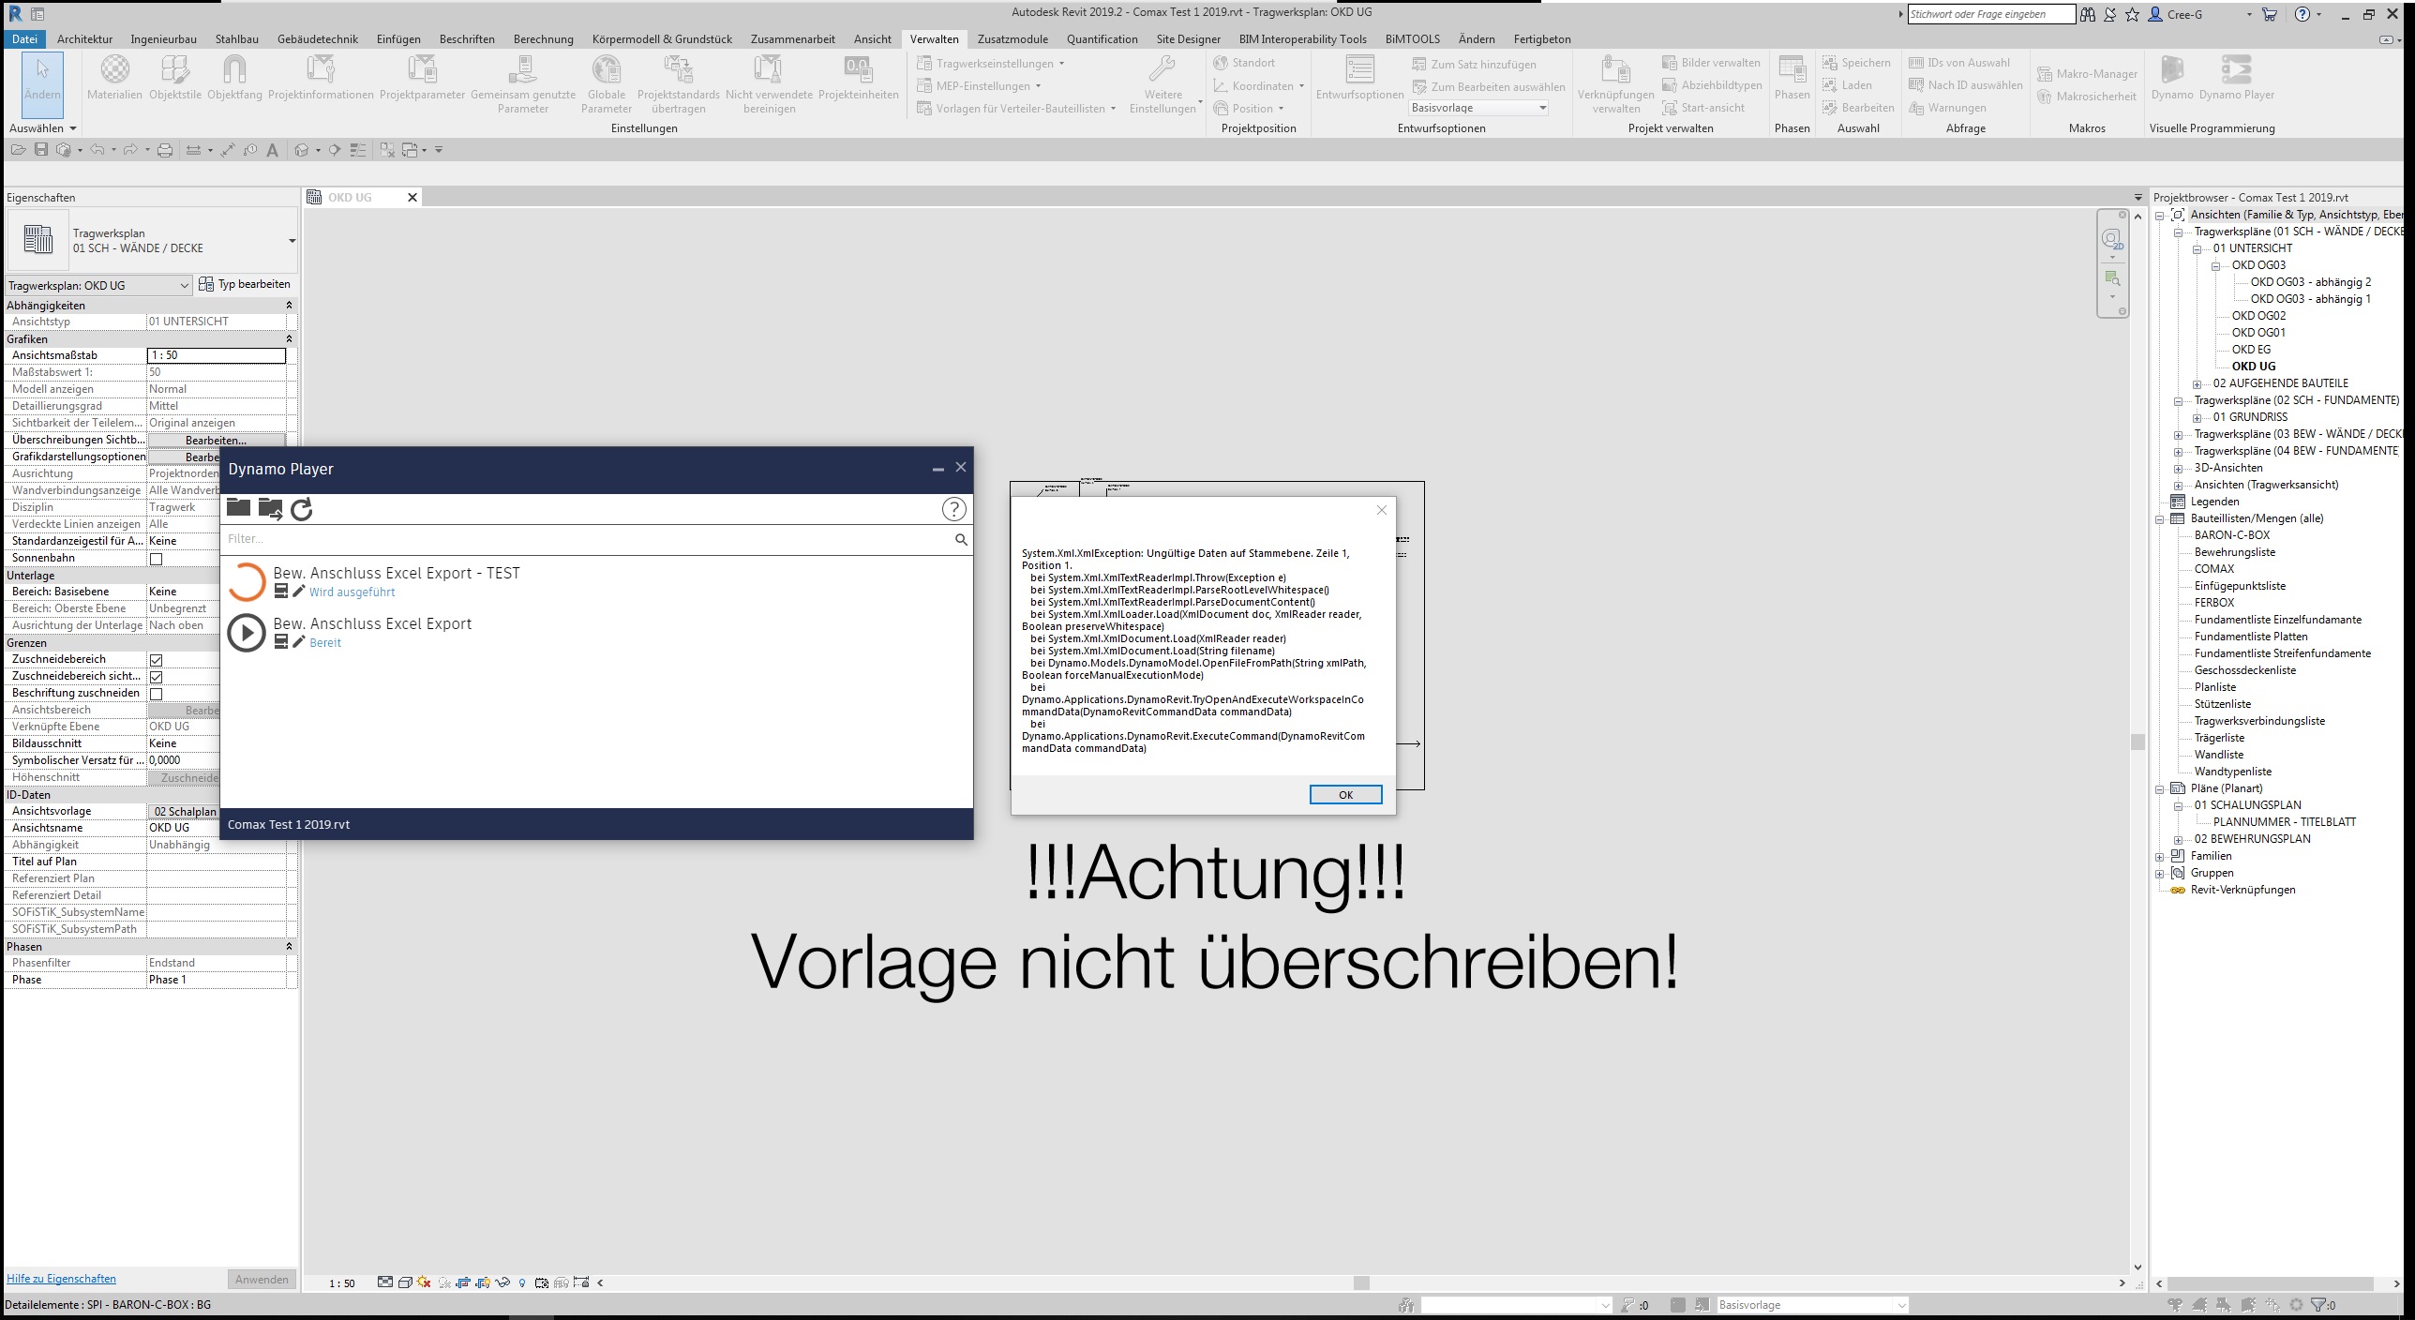The image size is (2415, 1320).
Task: Open the Phasen tool
Action: 1792,77
